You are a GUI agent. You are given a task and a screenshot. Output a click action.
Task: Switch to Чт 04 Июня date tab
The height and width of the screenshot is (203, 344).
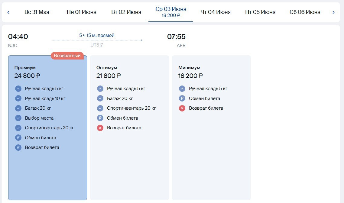[x=216, y=12]
